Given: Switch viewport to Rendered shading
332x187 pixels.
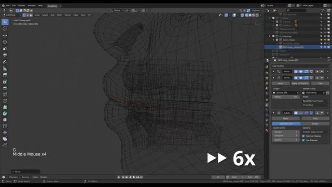Looking at the screenshot, I should [x=257, y=15].
